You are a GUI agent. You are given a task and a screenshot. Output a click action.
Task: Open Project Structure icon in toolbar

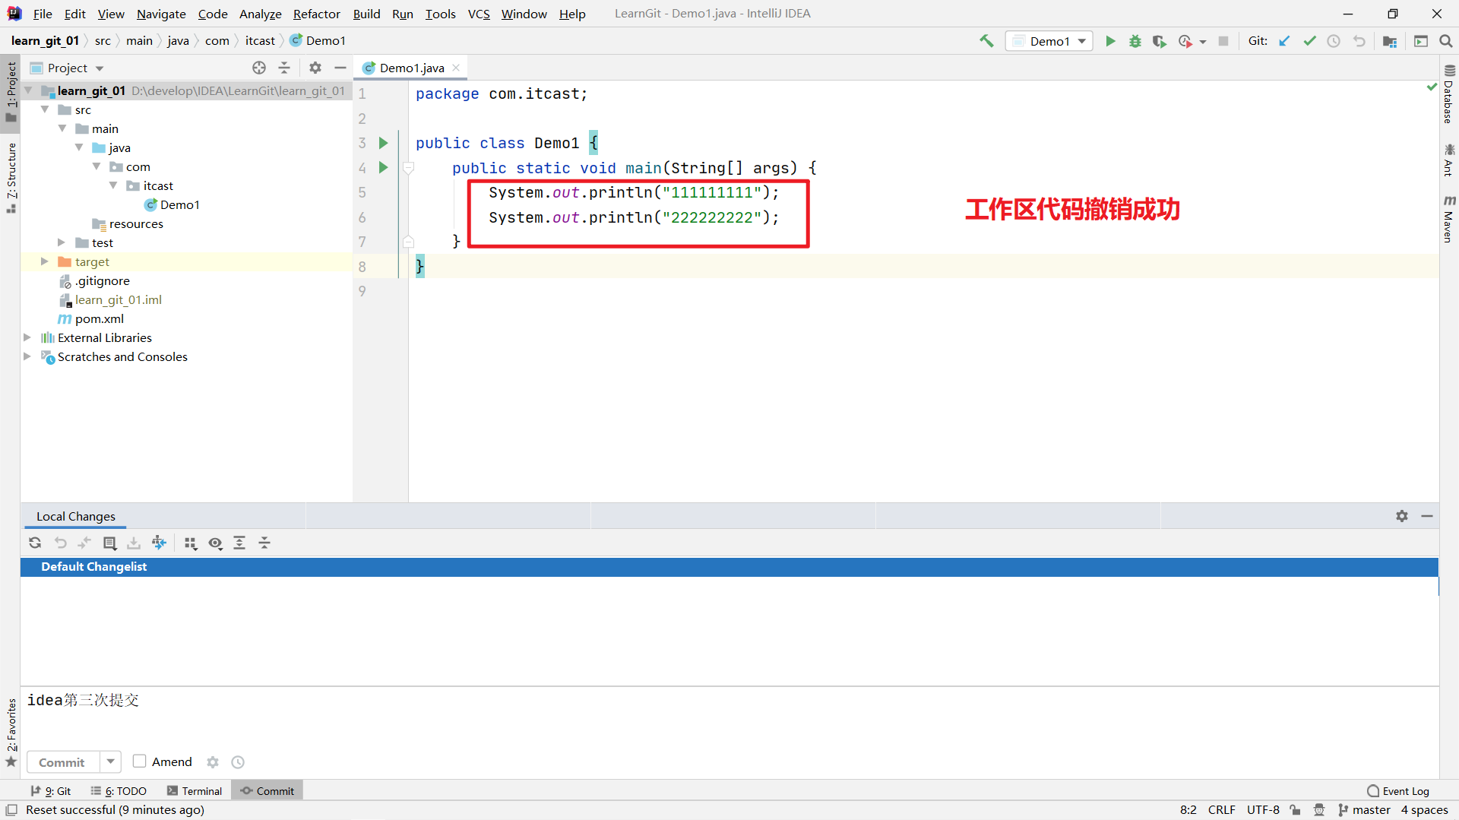[1390, 41]
